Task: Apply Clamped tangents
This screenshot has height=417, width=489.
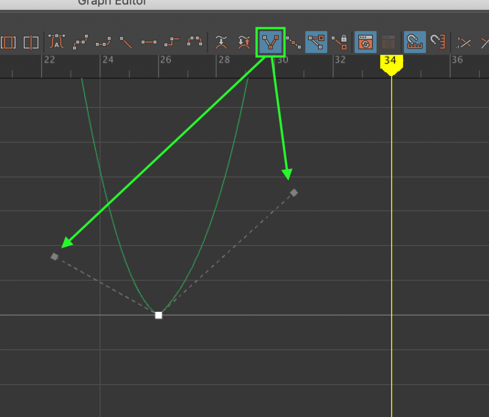Action: pos(103,42)
